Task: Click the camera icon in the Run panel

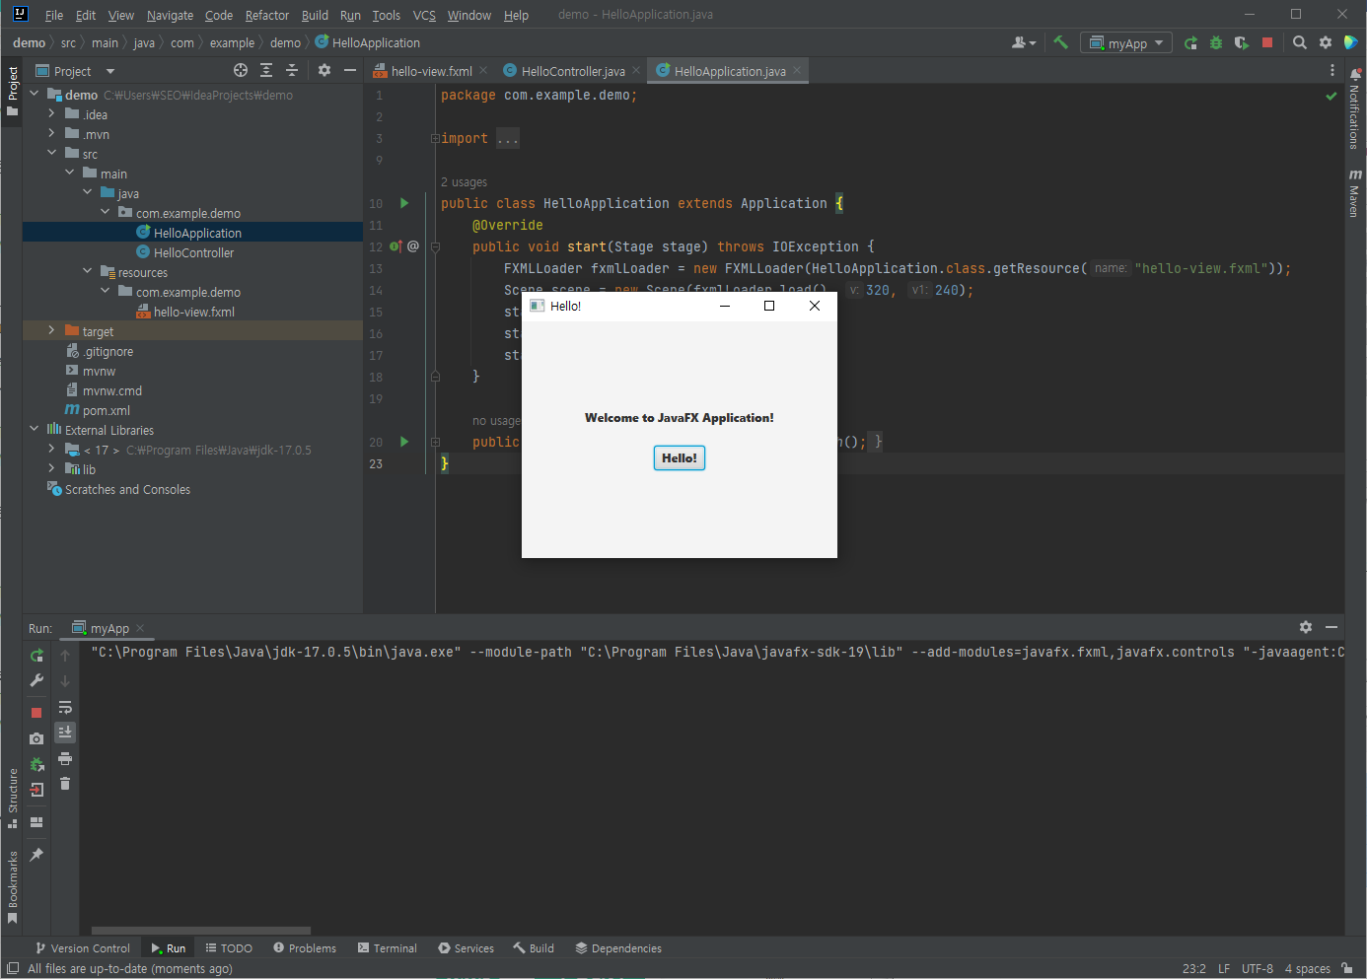Action: pos(36,738)
